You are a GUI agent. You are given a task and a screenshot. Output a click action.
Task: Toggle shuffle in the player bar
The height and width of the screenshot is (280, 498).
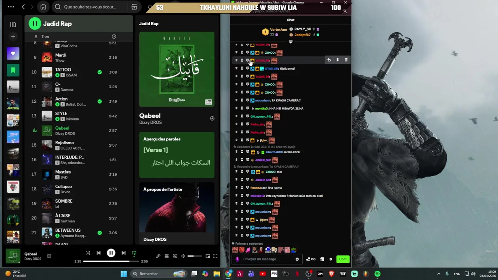coord(88,253)
